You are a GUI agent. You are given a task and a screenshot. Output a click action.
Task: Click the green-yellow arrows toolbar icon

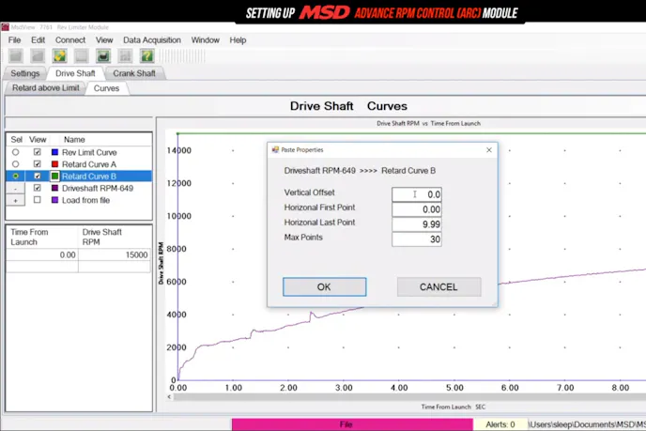(59, 56)
